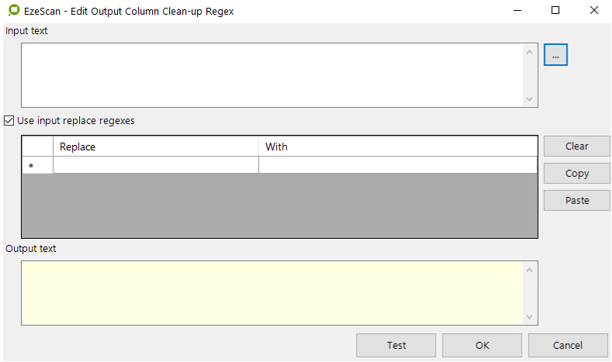The image size is (612, 362).
Task: Click the empty With cell in new row
Action: (x=397, y=165)
